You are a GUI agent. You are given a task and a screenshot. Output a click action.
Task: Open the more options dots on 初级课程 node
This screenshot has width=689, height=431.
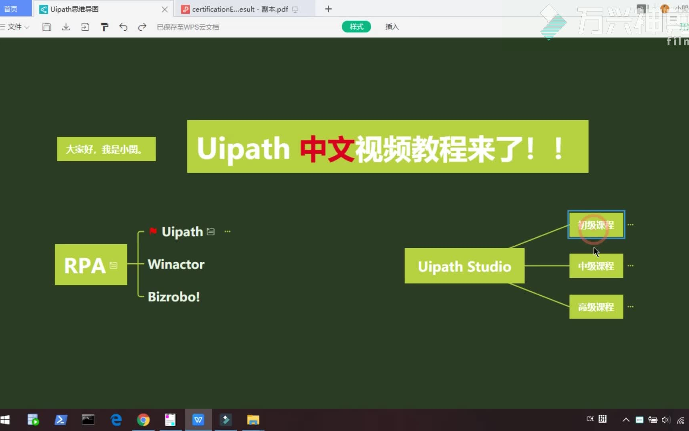[x=631, y=224]
